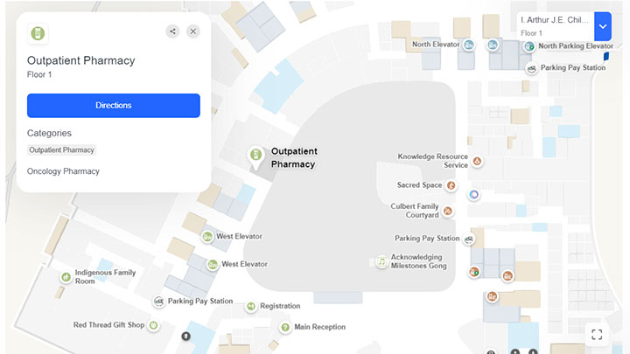Screen dimensions: 630x354
Task: Click the Culbert Family Courtyard icon
Action: [448, 211]
